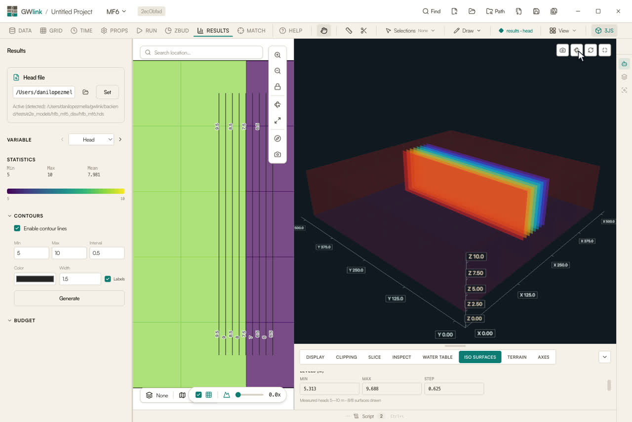
Task: Open the TIME tab
Action: 81,31
